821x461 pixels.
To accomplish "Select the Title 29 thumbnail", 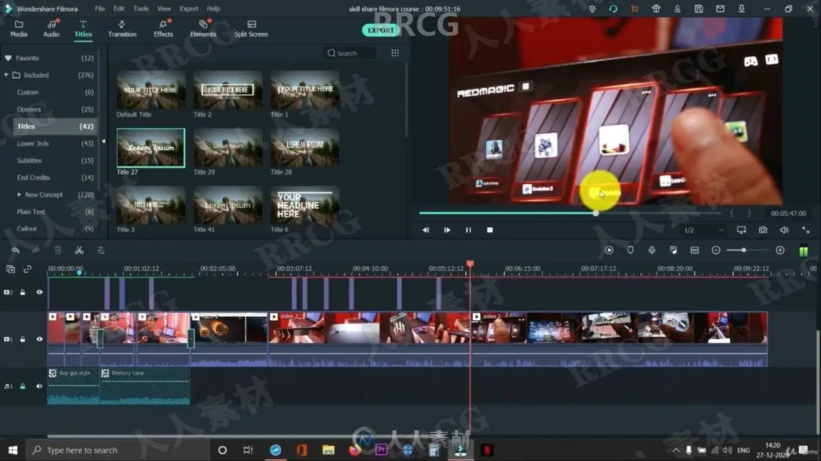I will pos(228,148).
